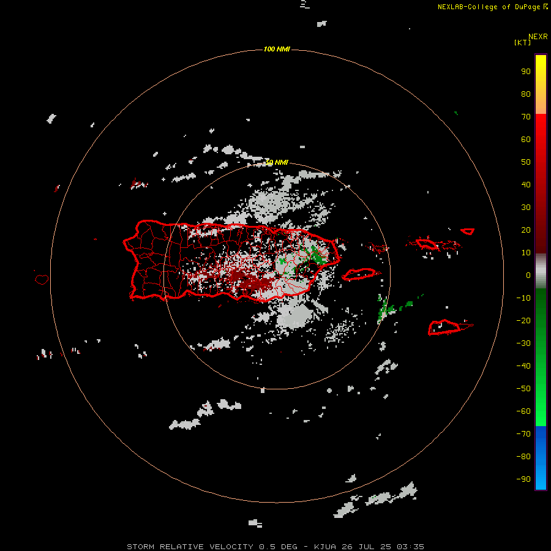Pick the bright red segment of the color bar
Screen dimensions: 551x551
541,184
